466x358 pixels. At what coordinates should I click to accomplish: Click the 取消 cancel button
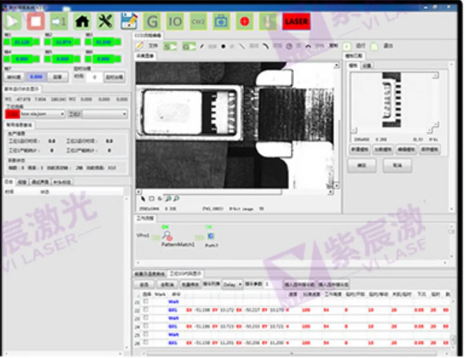tap(397, 166)
